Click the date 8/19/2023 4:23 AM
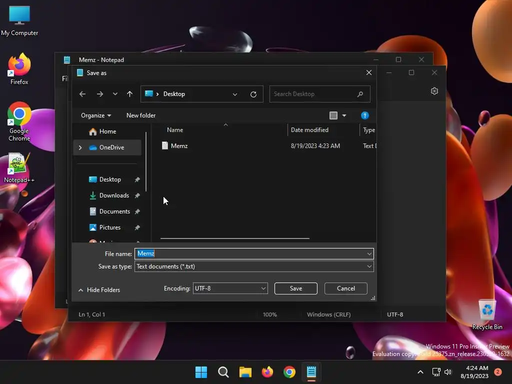 pyautogui.click(x=315, y=146)
